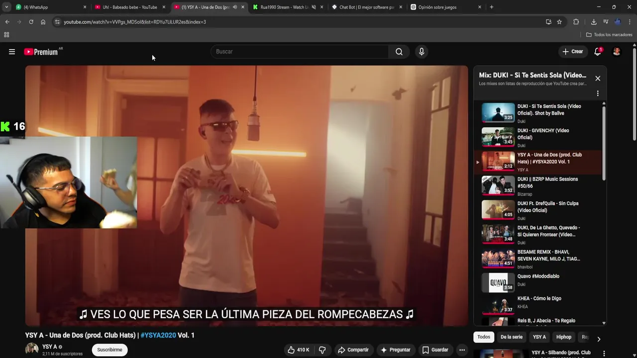
Task: Open more actions ellipsis below video
Action: [x=462, y=350]
